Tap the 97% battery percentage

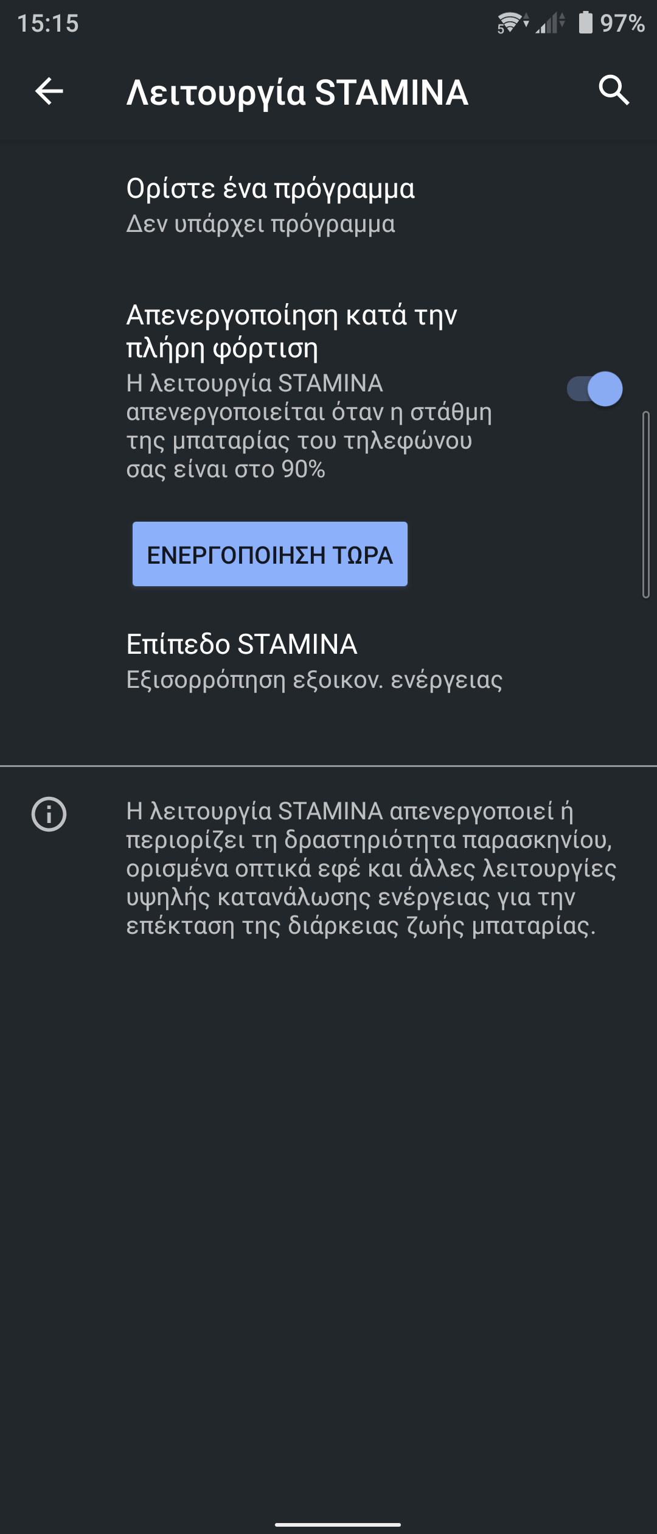tap(622, 23)
